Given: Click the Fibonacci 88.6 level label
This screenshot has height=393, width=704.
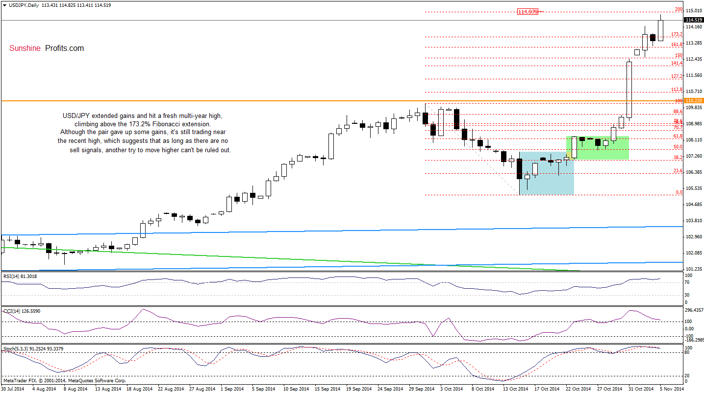Looking at the screenshot, I should (x=678, y=112).
